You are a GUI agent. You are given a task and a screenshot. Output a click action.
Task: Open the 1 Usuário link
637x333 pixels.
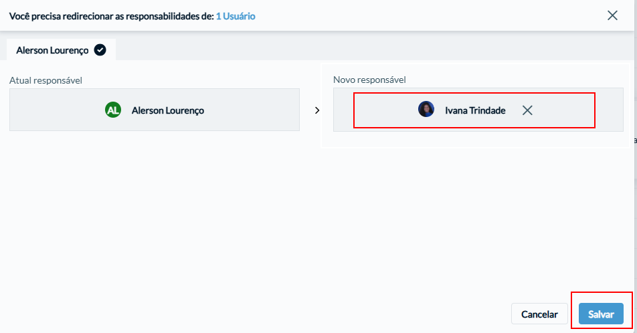coord(236,16)
